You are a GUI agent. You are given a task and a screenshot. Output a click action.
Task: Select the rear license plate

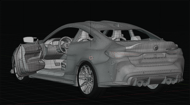click(155, 56)
